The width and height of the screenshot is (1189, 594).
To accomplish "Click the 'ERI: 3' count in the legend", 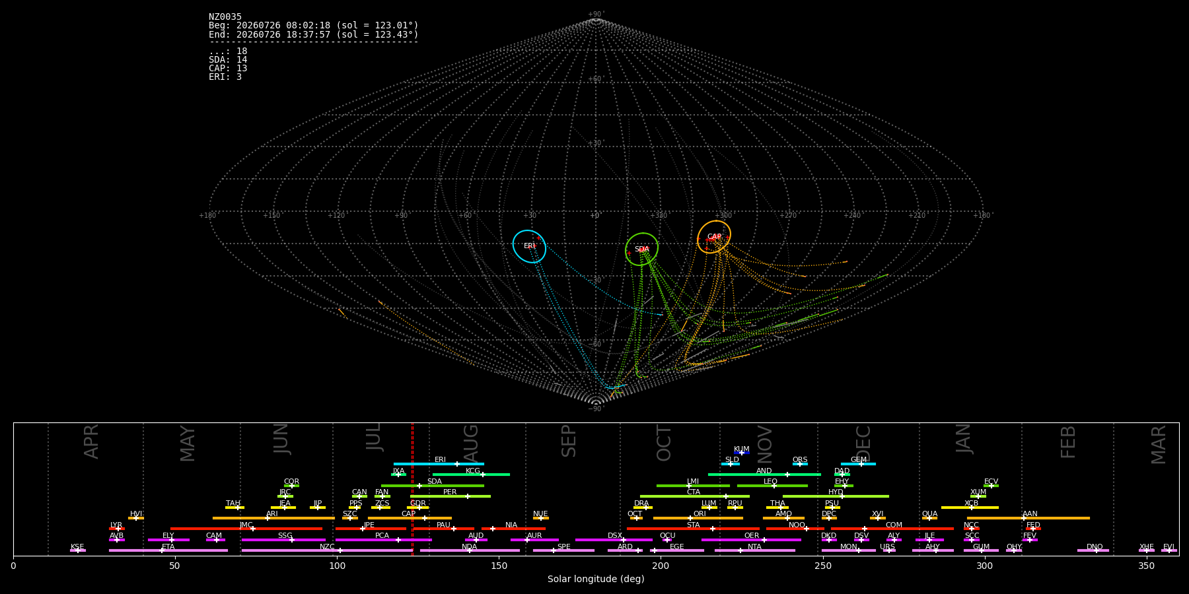I will click(225, 77).
